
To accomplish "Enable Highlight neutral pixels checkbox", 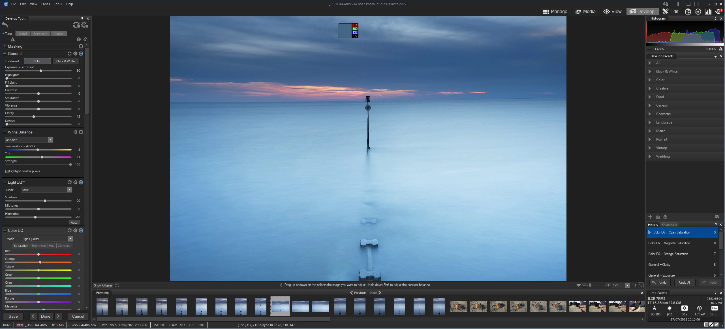I will (7, 171).
